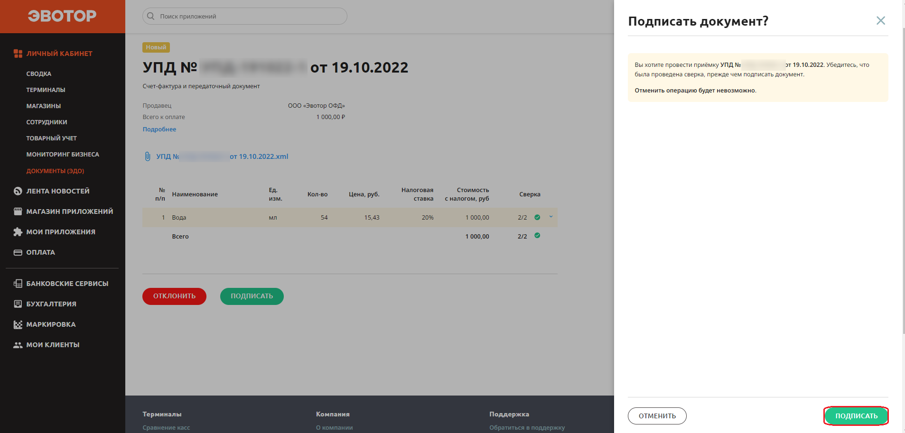Click the Вода item name
The height and width of the screenshot is (433, 905).
[x=179, y=218]
